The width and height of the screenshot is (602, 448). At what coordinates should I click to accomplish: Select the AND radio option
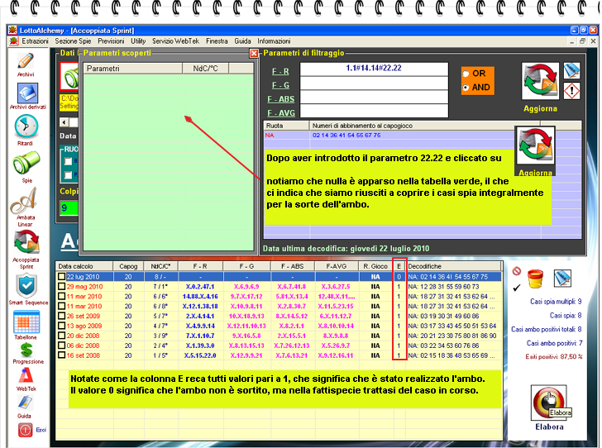click(466, 88)
